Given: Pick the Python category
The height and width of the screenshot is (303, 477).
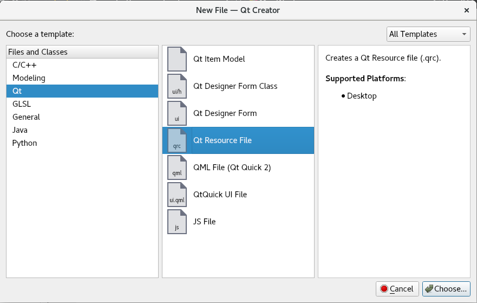Looking at the screenshot, I should click(x=82, y=143).
